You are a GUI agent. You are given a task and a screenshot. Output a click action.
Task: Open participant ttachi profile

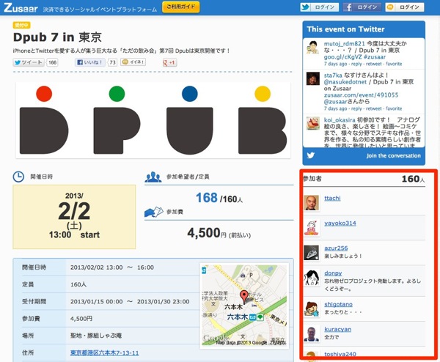click(x=332, y=199)
